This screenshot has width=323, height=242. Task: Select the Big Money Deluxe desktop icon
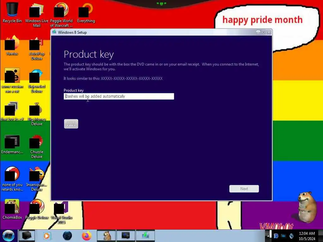tap(37, 113)
